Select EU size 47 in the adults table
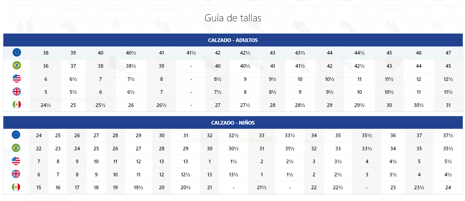Viewport: 465px width, 201px height. coord(448,53)
